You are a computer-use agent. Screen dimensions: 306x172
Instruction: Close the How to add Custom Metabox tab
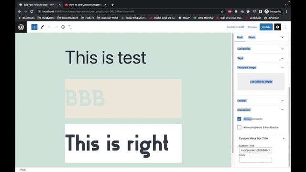[105, 5]
